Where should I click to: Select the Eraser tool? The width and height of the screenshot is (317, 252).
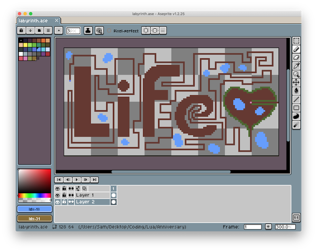pos(296,58)
